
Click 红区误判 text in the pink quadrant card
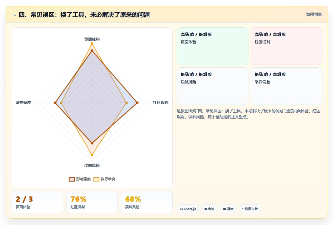262,42
